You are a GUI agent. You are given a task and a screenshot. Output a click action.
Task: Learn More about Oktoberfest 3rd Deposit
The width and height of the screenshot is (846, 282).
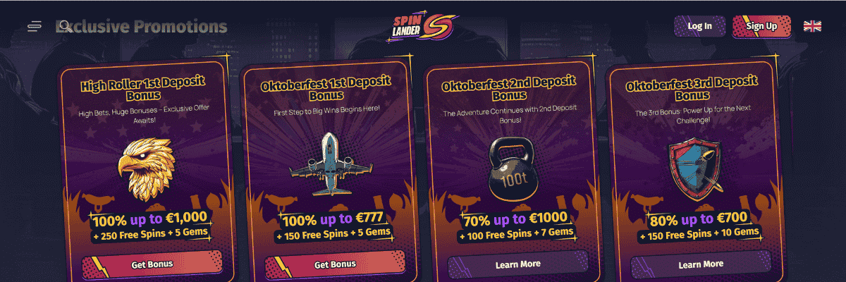[701, 264]
